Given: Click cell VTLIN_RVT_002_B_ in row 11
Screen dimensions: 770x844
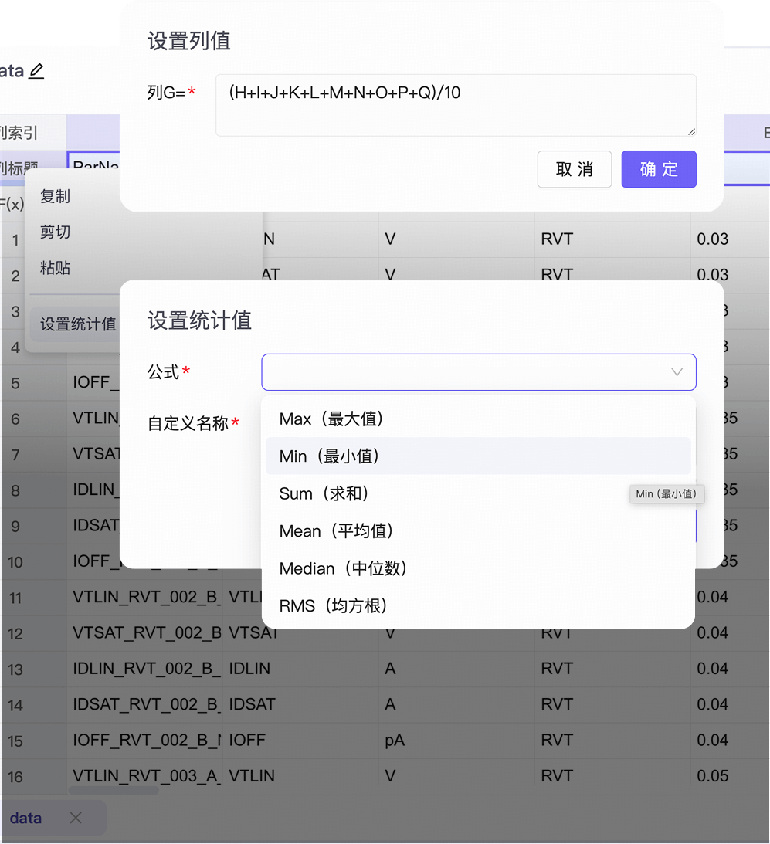Looking at the screenshot, I should click(x=144, y=597).
